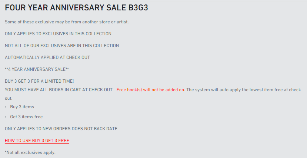This screenshot has height=158, width=307.
Task: Click ONLY APPLIES TO NEW ORDERS line
Action: 61,129
